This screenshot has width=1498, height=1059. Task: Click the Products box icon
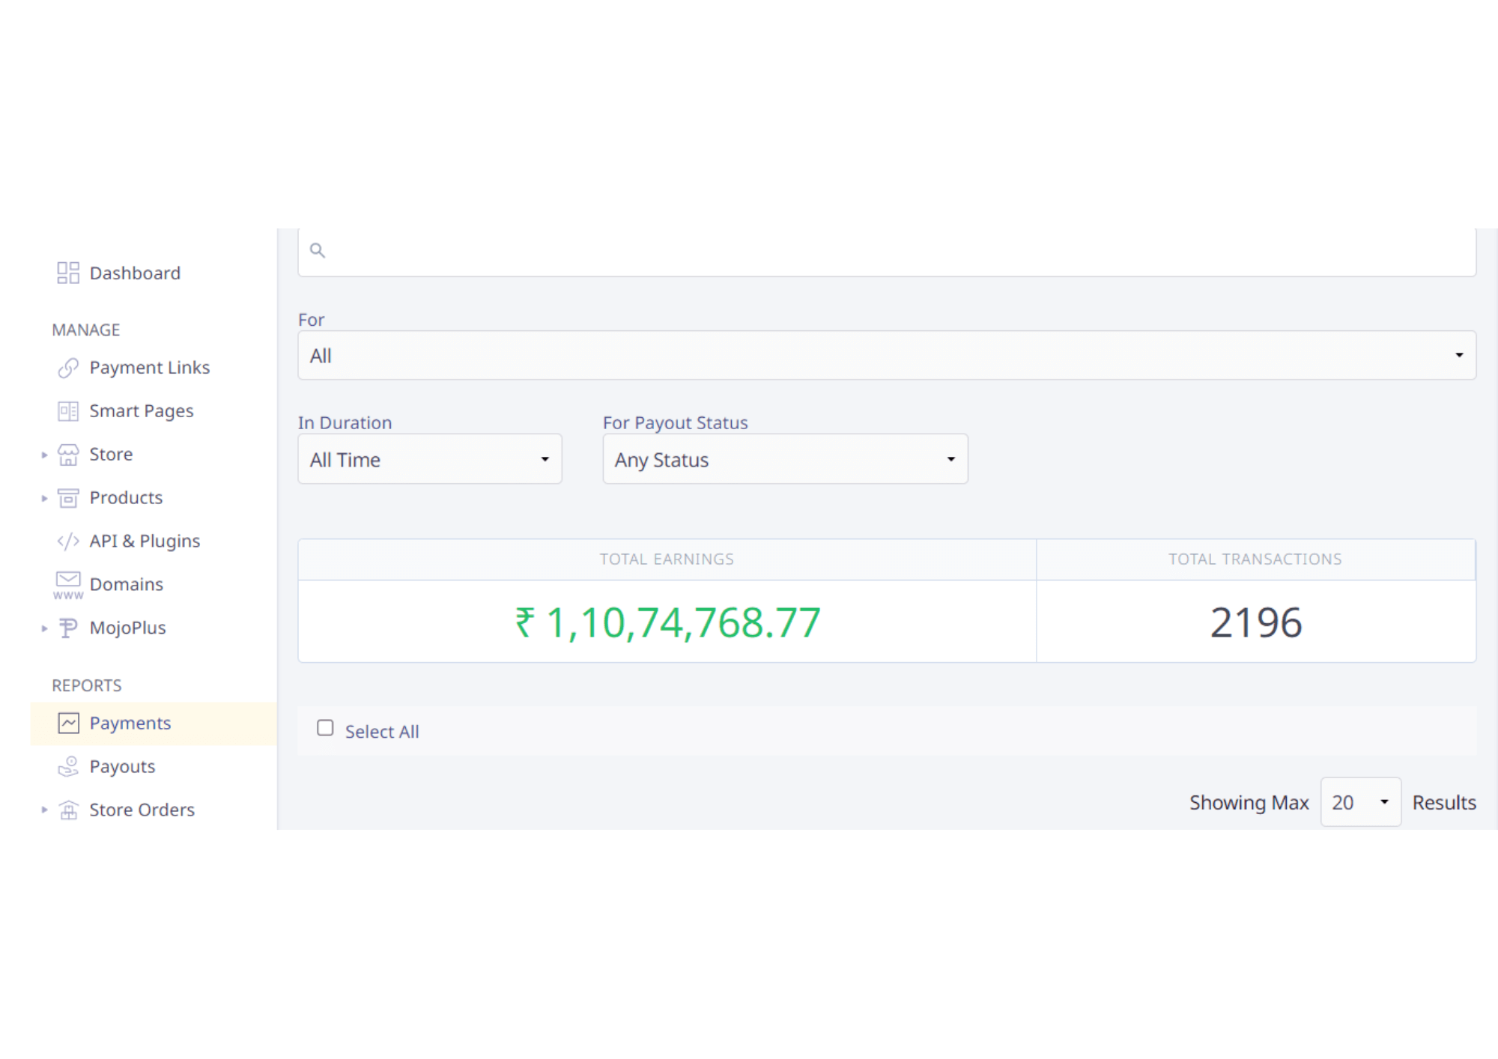coord(68,498)
